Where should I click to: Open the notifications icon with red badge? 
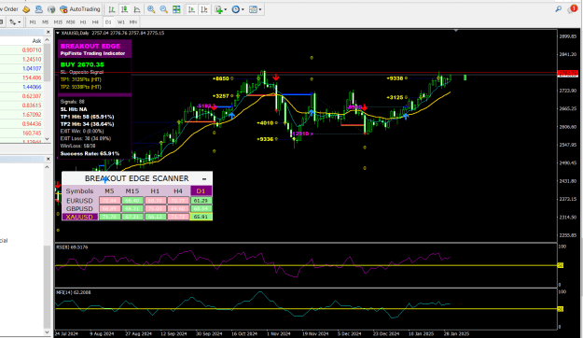point(572,9)
